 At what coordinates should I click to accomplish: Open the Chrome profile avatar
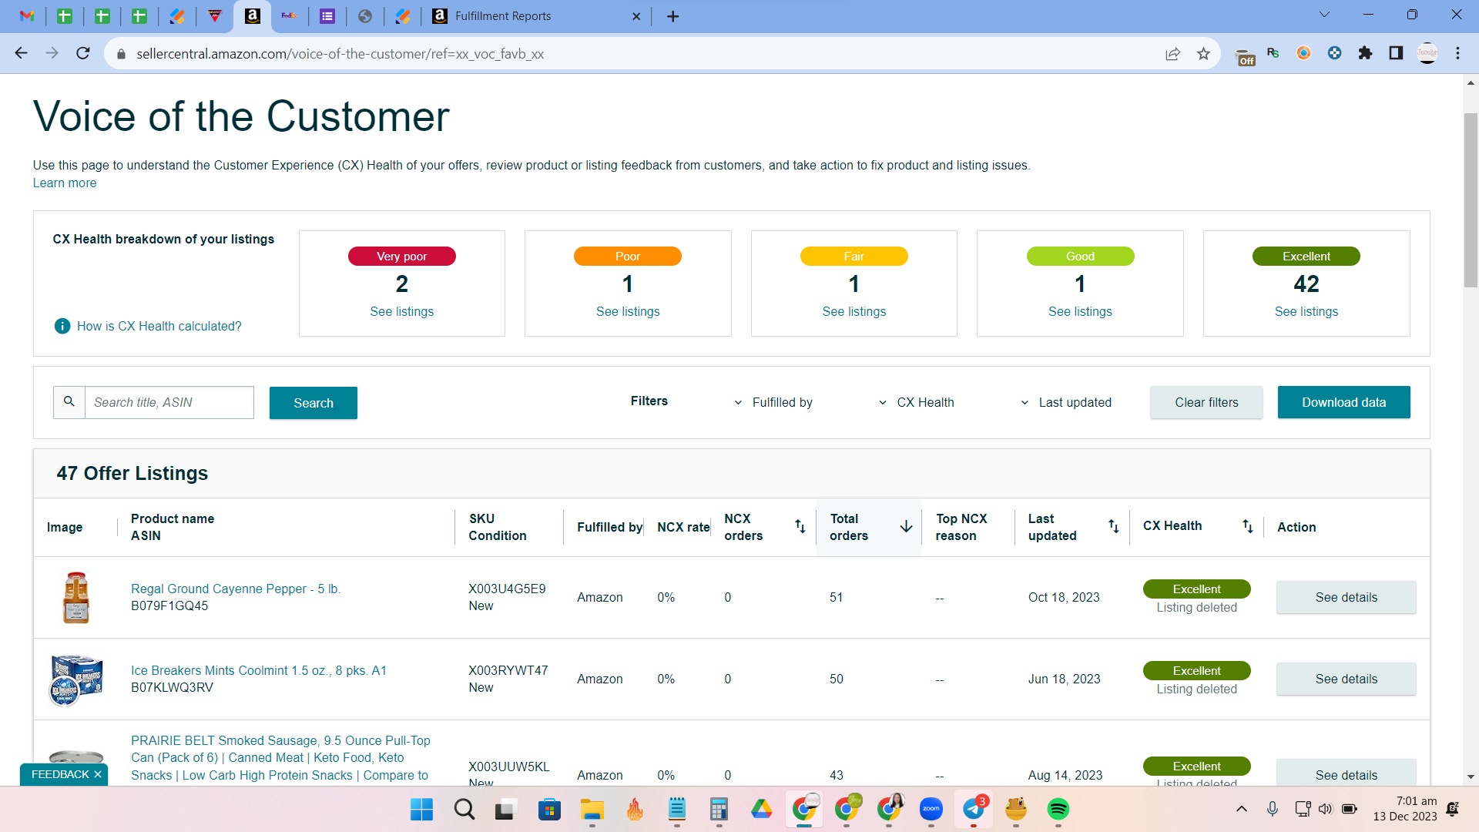1427,53
